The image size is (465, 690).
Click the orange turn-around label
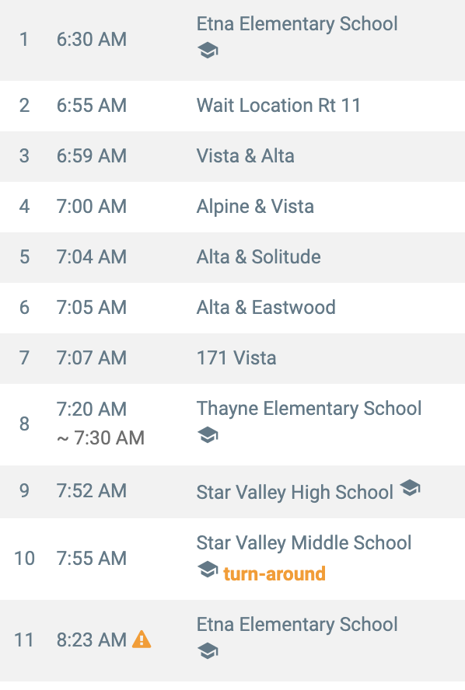274,573
